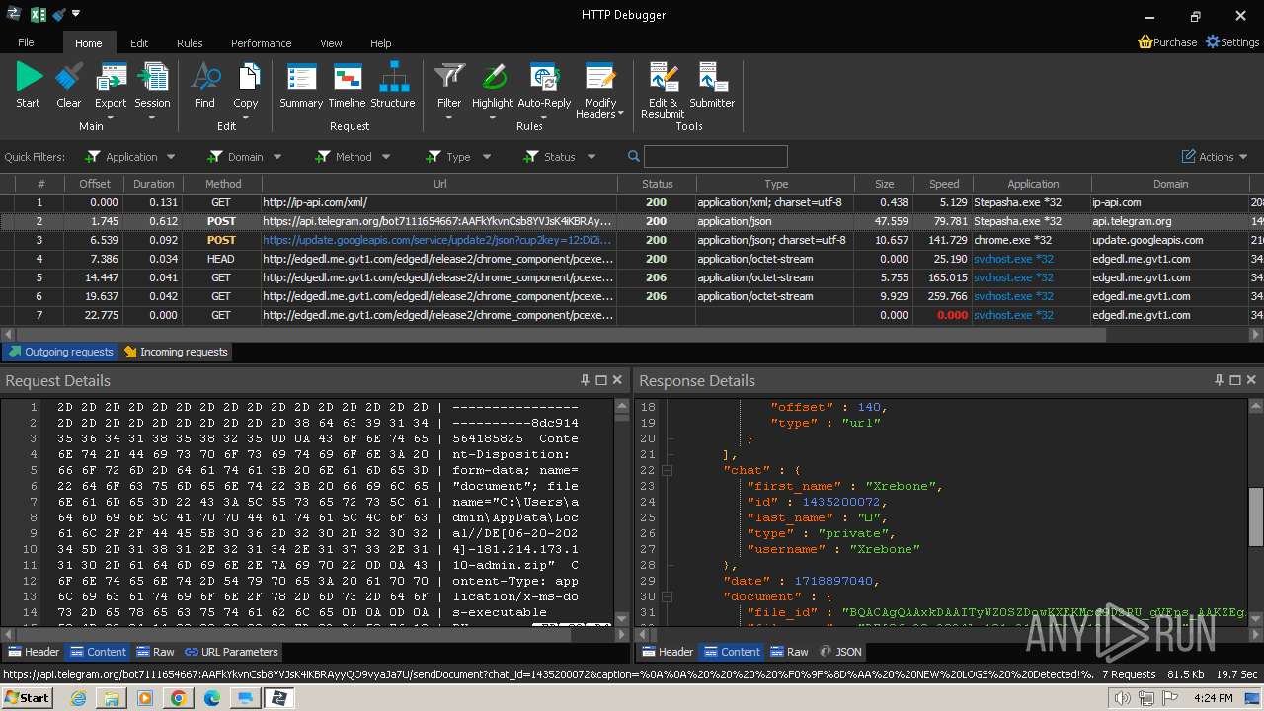Viewport: 1264px width, 711px height.
Task: Expand the Modify Headers dropdown arrow
Action: click(x=620, y=114)
